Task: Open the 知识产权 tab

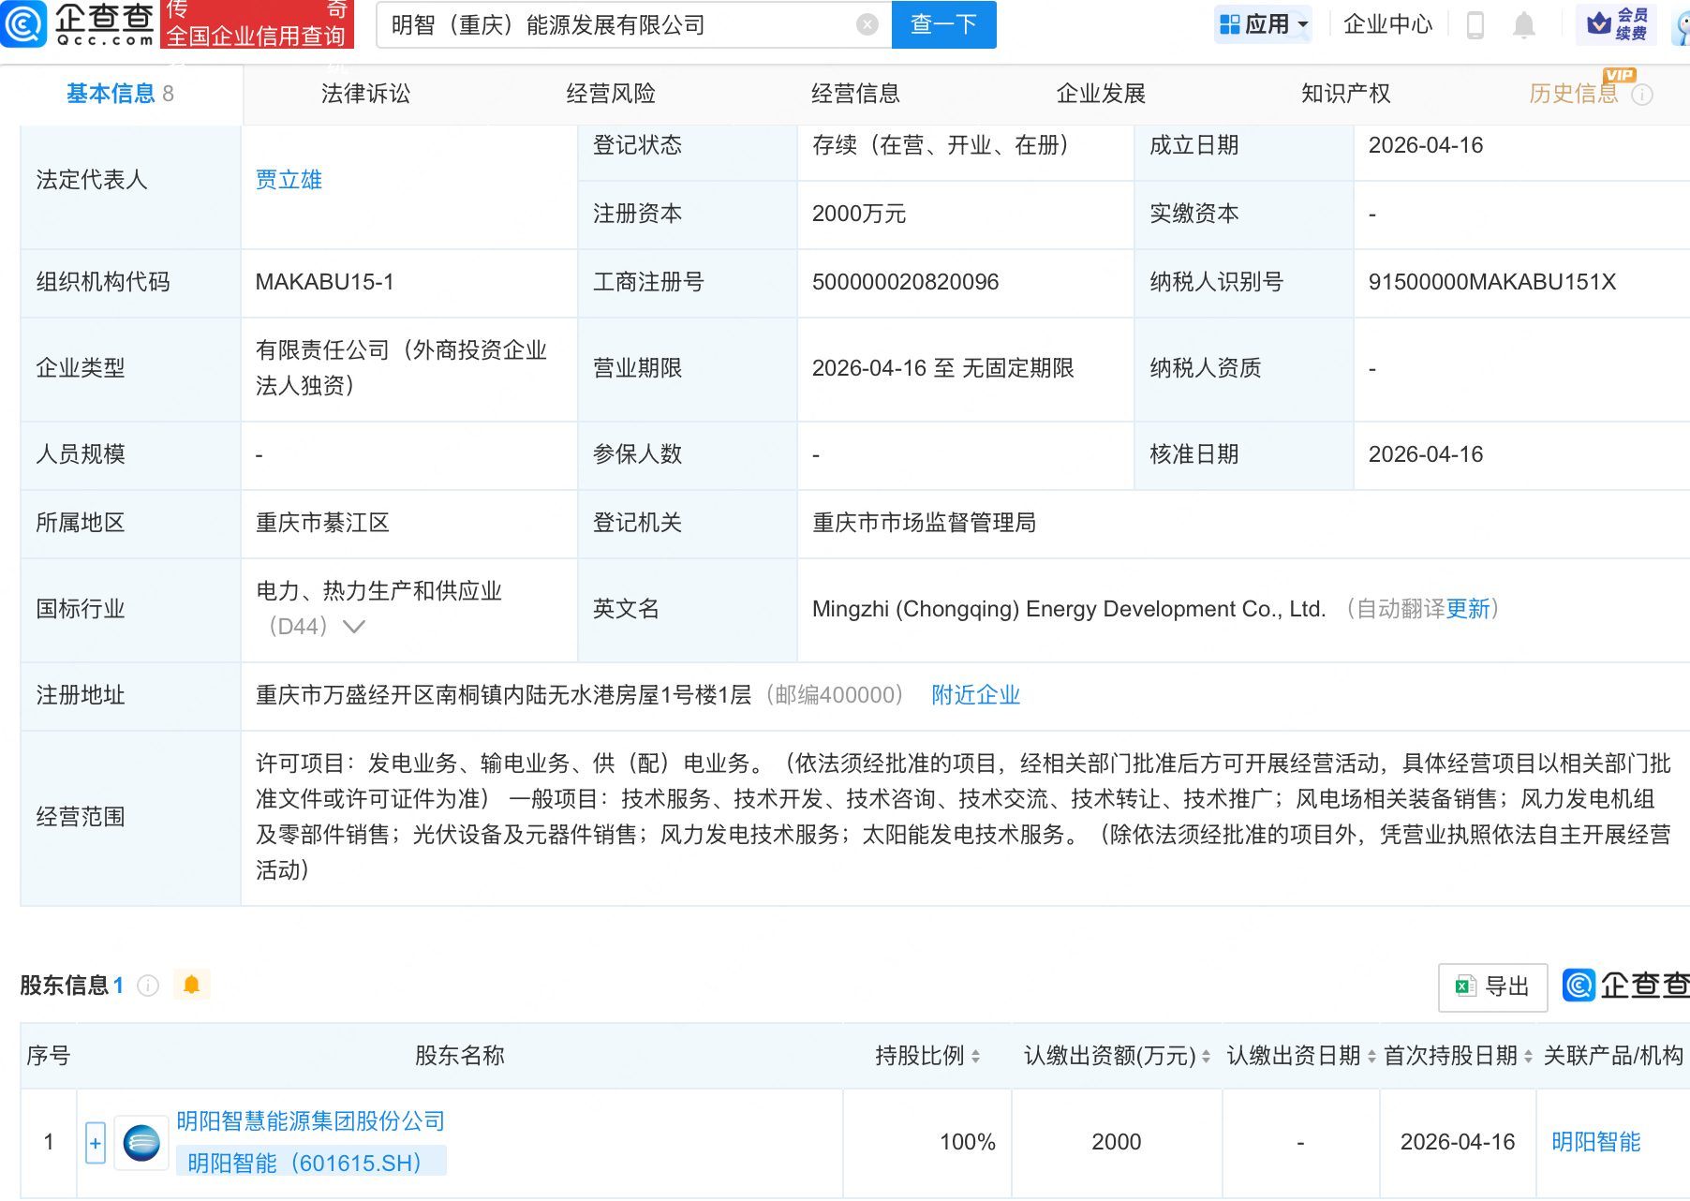Action: tap(1345, 94)
